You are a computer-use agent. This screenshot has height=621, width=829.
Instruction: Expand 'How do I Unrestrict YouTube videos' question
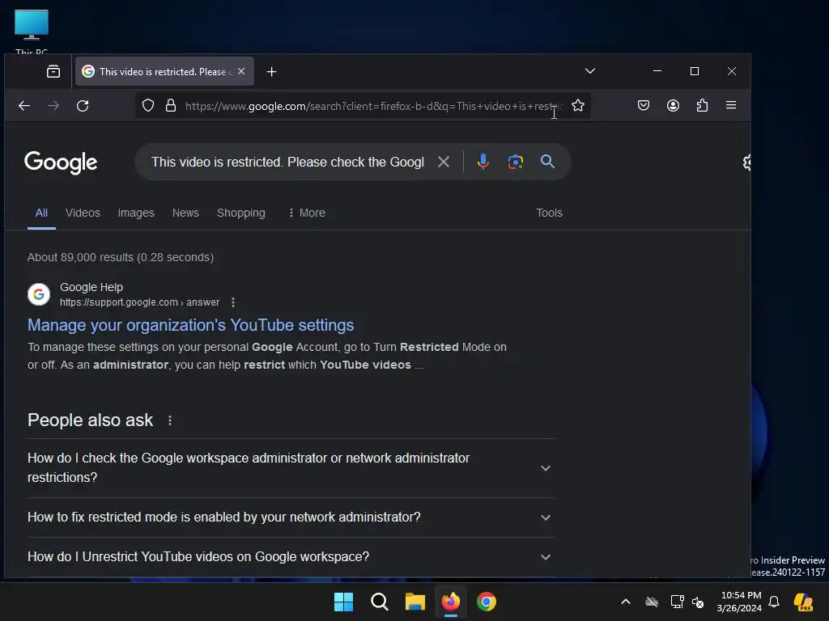point(291,557)
